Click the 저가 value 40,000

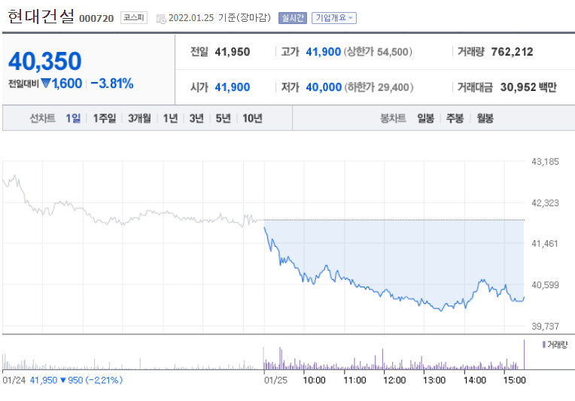[324, 87]
